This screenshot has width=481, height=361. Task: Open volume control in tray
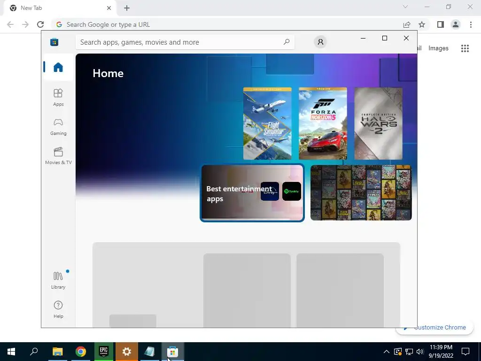click(420, 352)
